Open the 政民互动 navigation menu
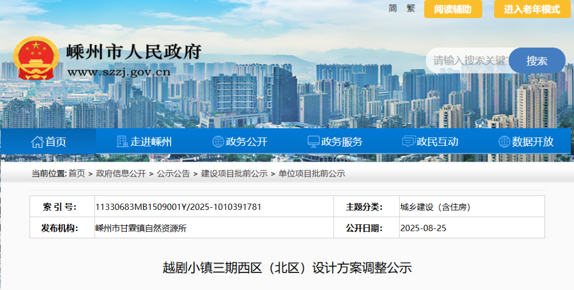This screenshot has height=290, width=574. 437,142
